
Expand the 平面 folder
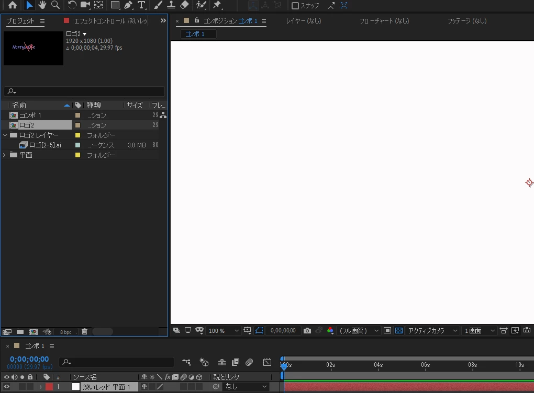pos(4,155)
